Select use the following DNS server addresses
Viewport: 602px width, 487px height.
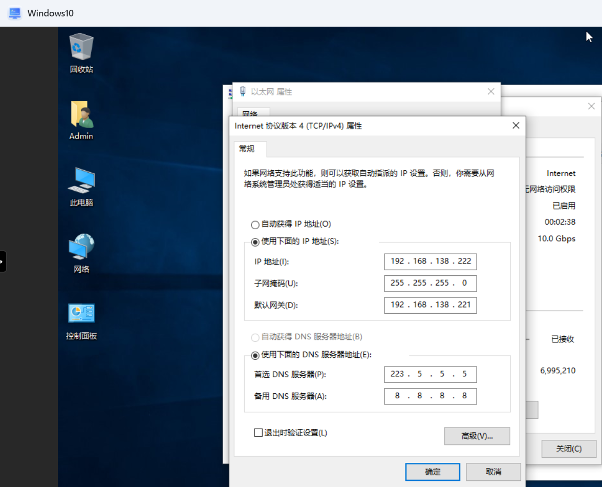tap(255, 355)
